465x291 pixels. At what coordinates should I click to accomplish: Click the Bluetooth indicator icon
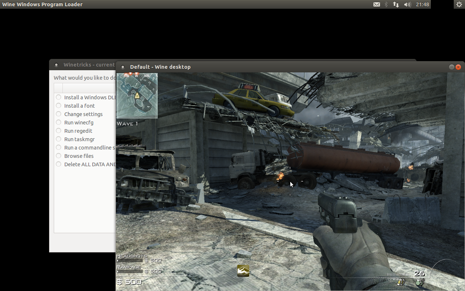click(386, 4)
